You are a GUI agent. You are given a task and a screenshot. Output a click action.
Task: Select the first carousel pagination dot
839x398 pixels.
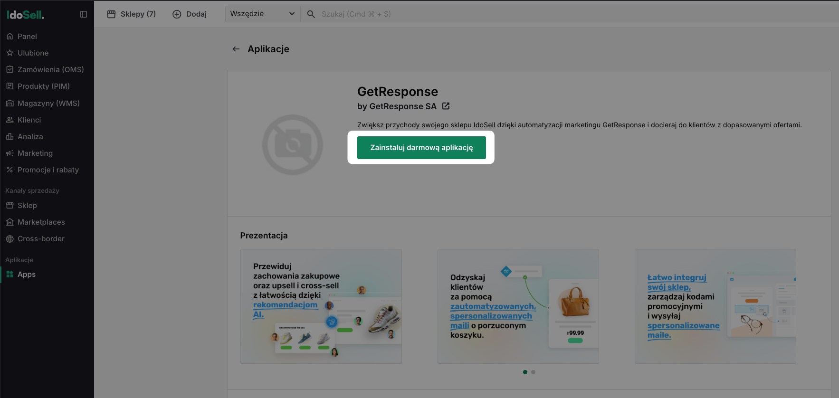(525, 372)
